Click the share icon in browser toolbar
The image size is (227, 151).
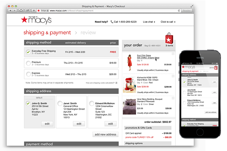(x=28, y=11)
